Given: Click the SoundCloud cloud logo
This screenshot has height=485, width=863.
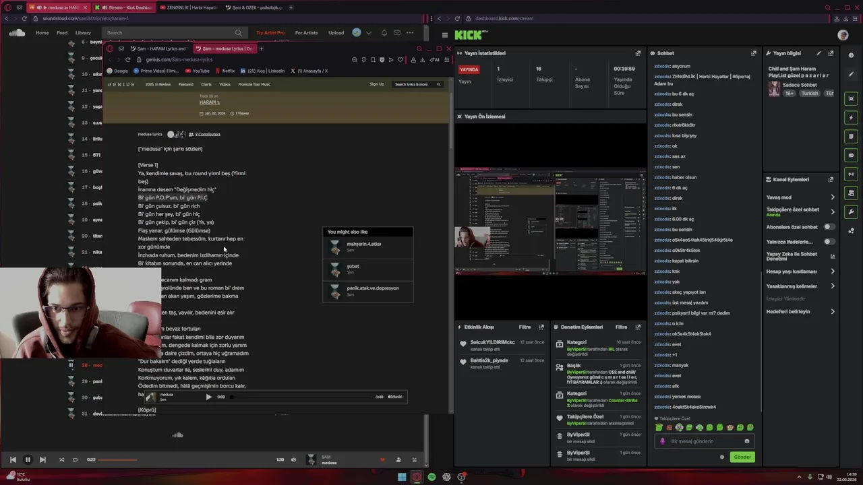Looking at the screenshot, I should pos(17,32).
